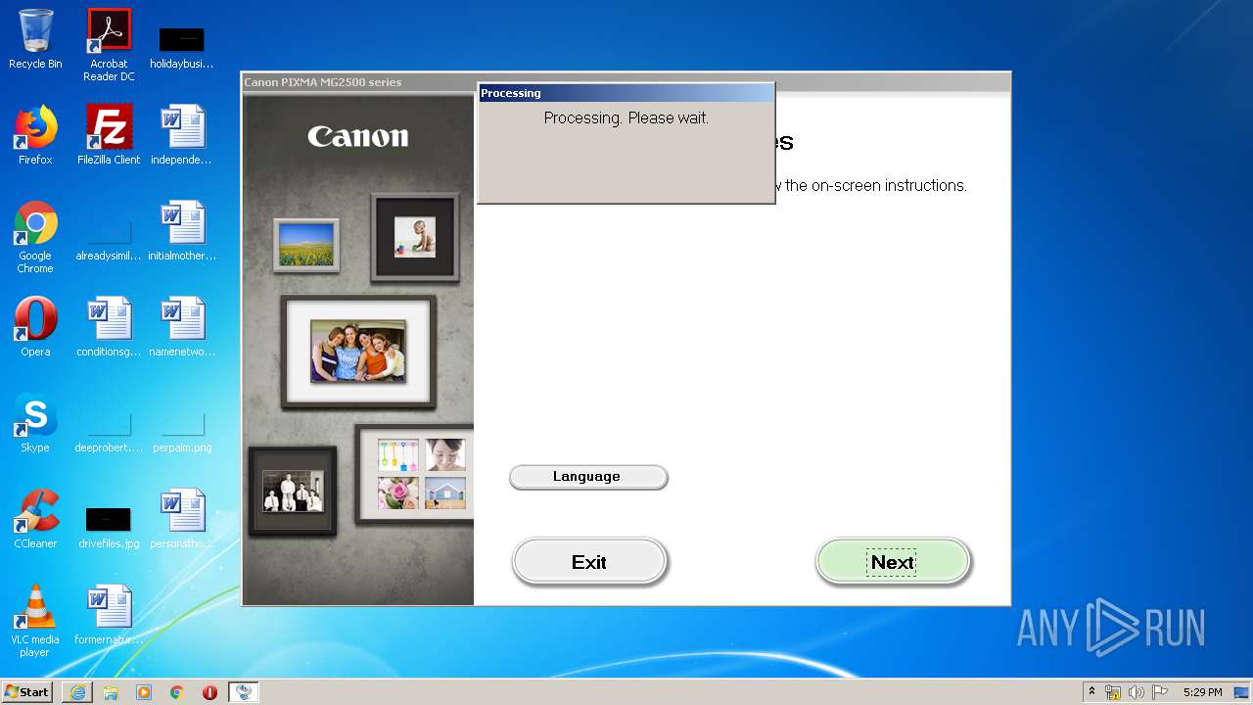Open the holidaybusi... desktop file

pos(181,45)
